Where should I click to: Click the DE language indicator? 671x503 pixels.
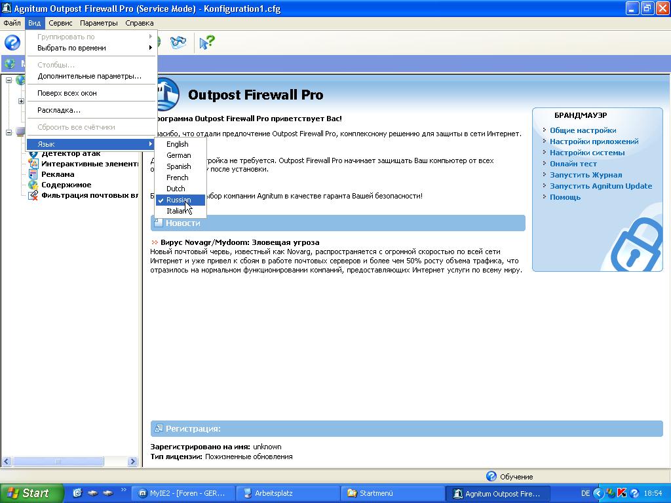coord(585,493)
